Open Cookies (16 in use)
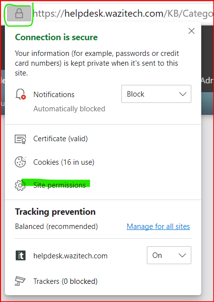Screen dimensions: 214x302 click(x=64, y=162)
